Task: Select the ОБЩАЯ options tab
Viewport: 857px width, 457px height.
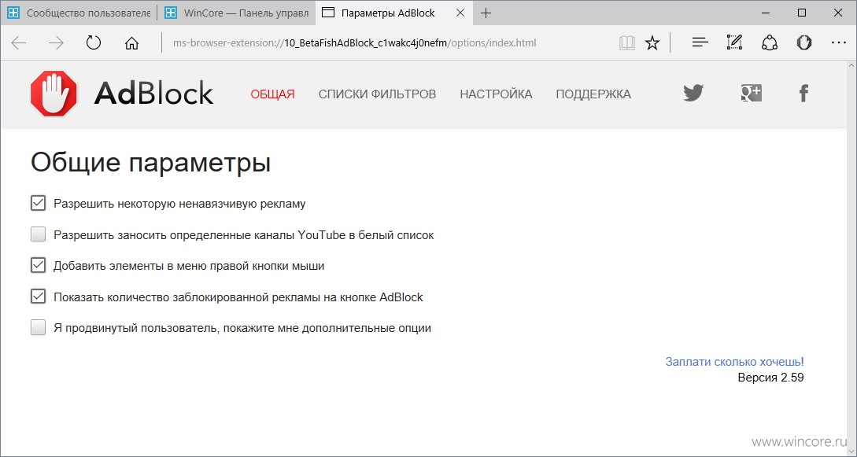Action: pyautogui.click(x=272, y=94)
